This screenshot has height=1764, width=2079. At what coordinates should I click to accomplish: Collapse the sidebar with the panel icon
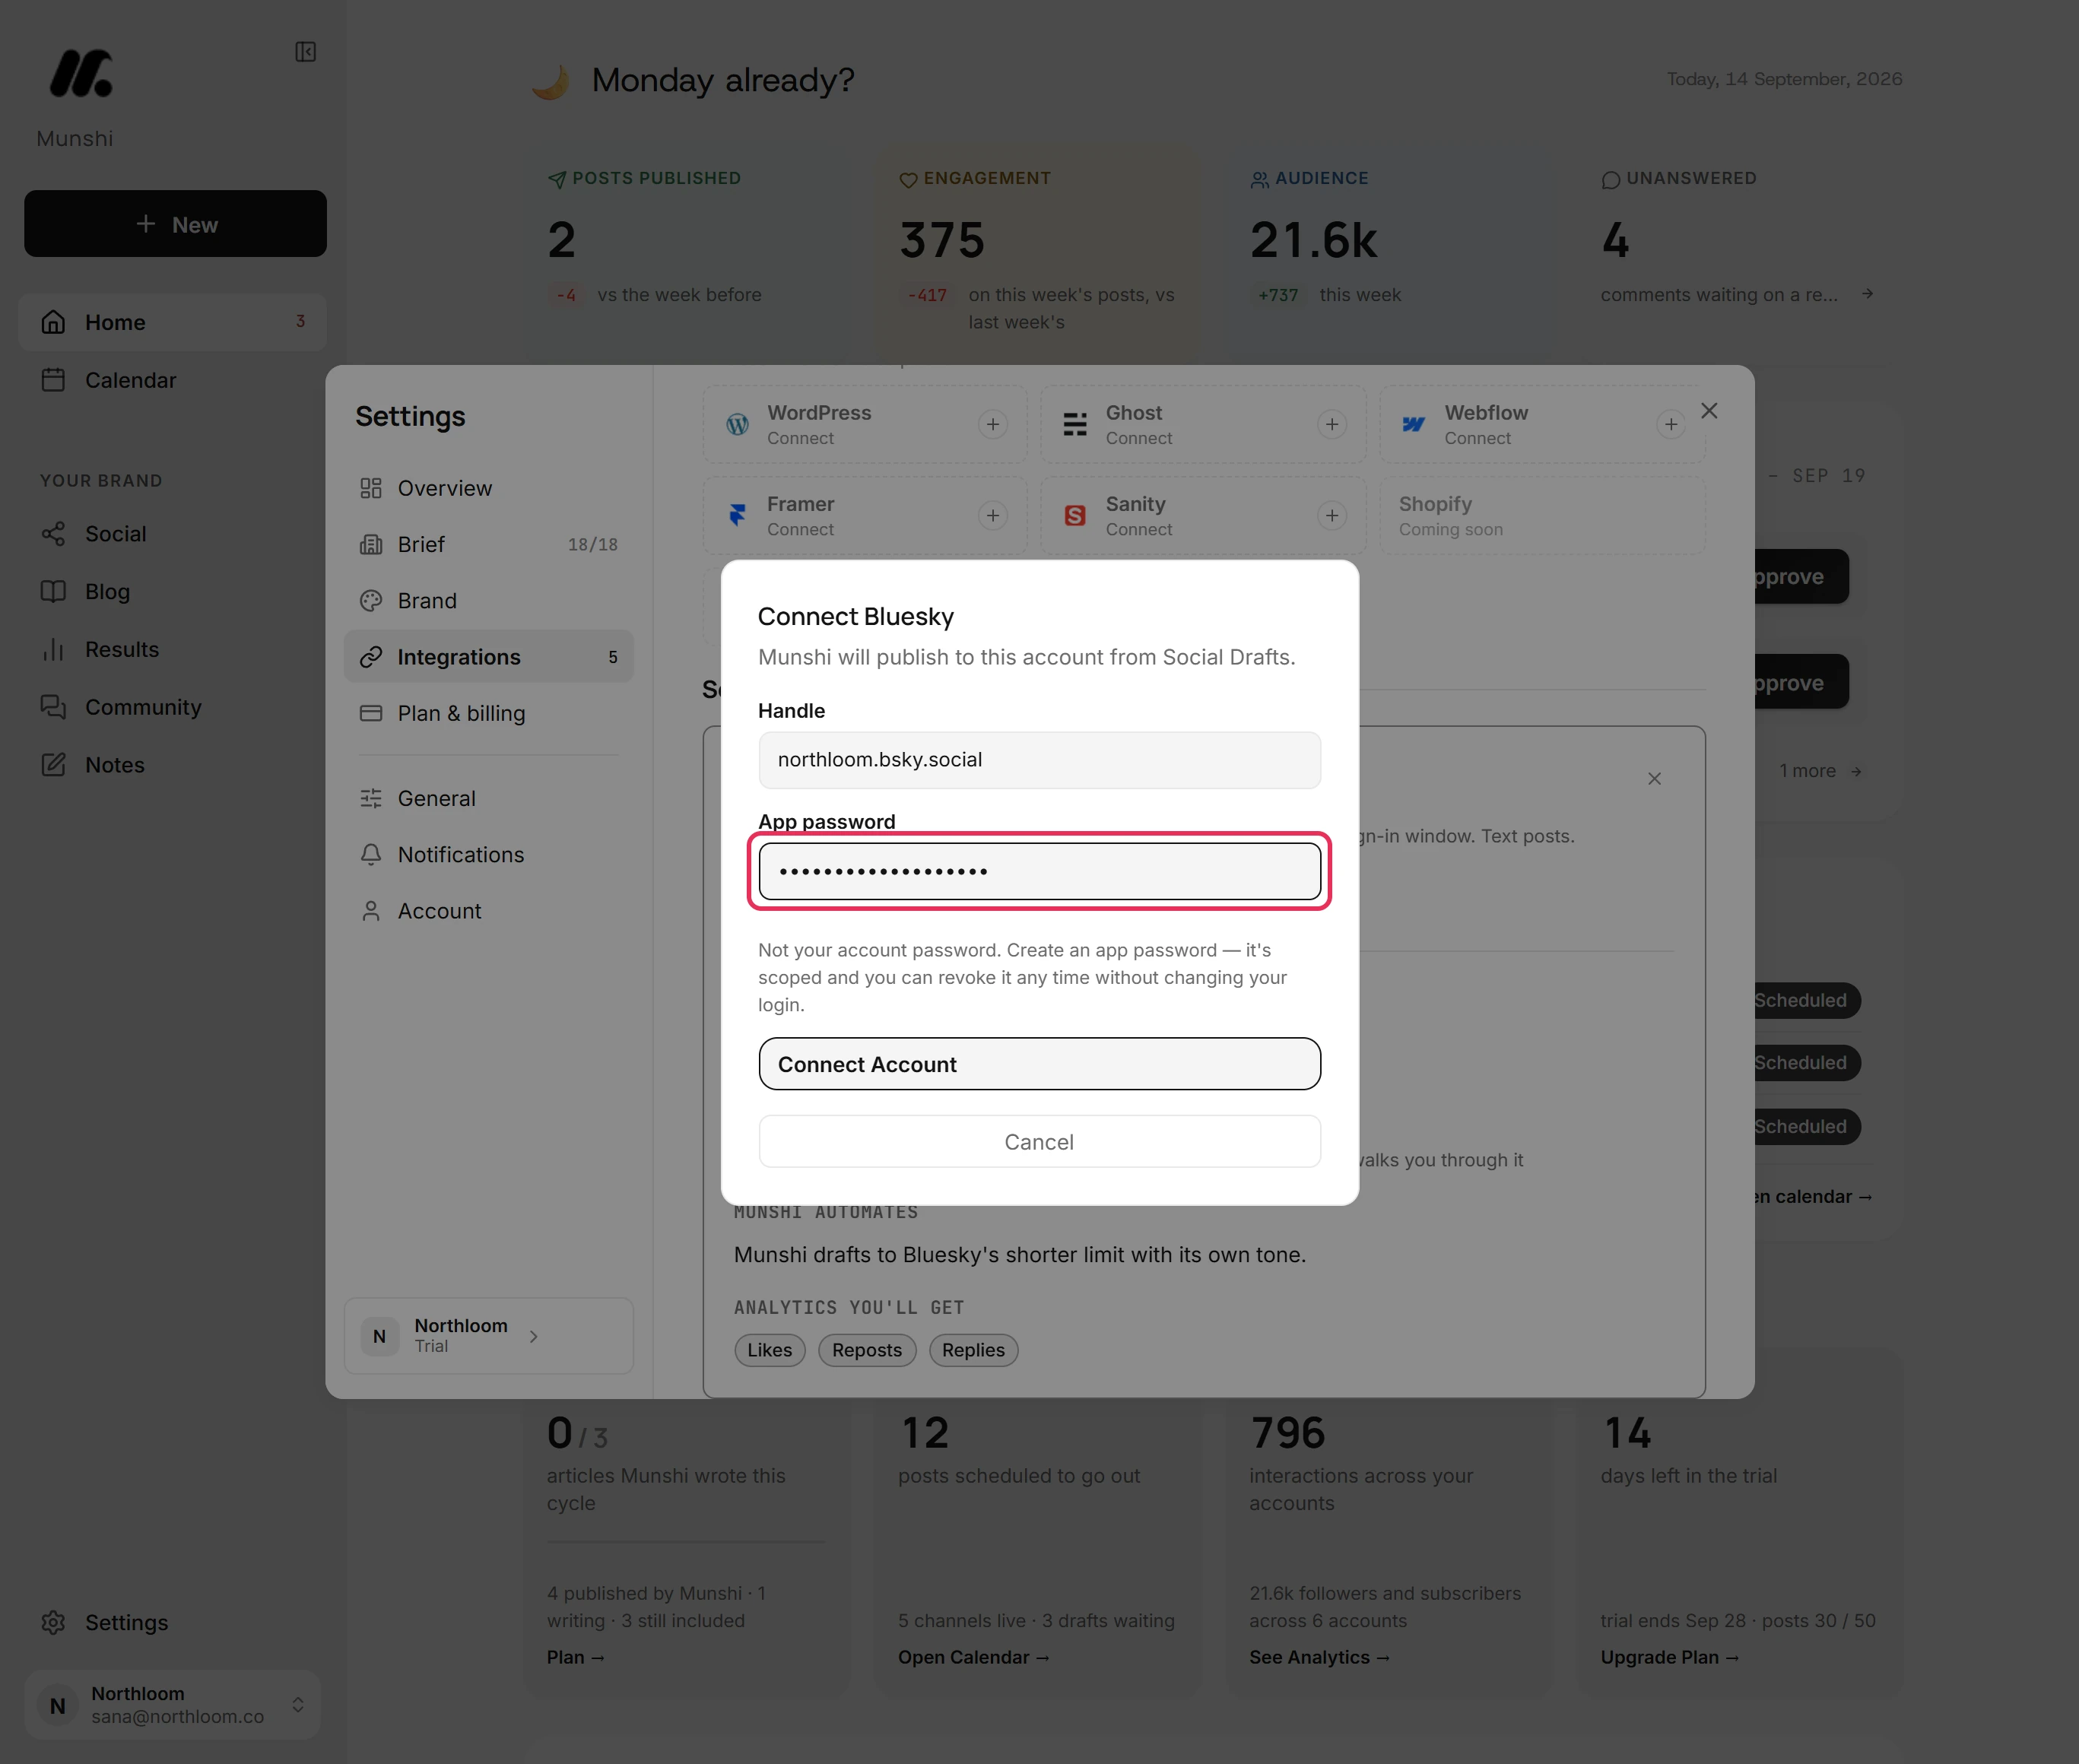point(306,52)
